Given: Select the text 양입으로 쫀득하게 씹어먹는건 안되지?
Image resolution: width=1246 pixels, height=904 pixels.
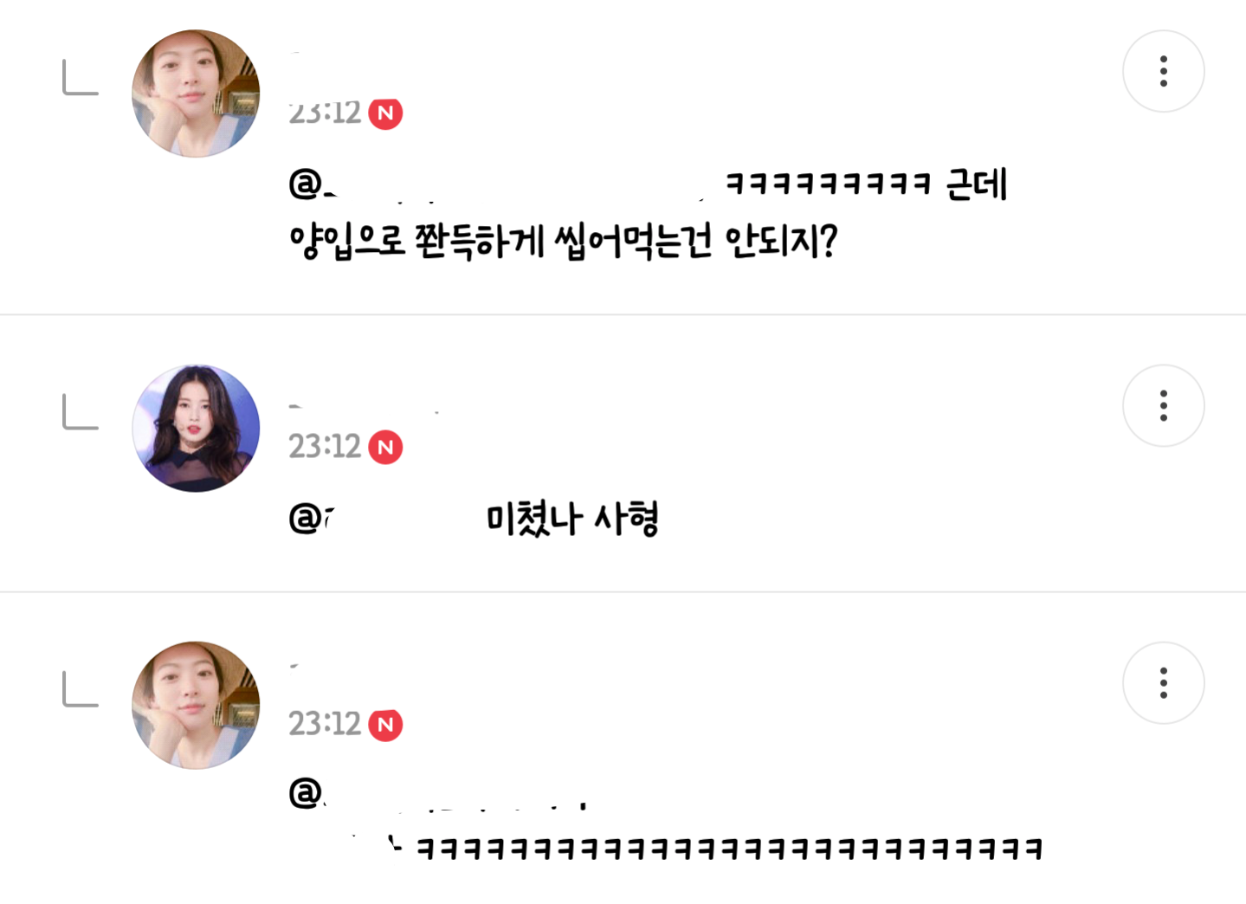Looking at the screenshot, I should coord(564,242).
